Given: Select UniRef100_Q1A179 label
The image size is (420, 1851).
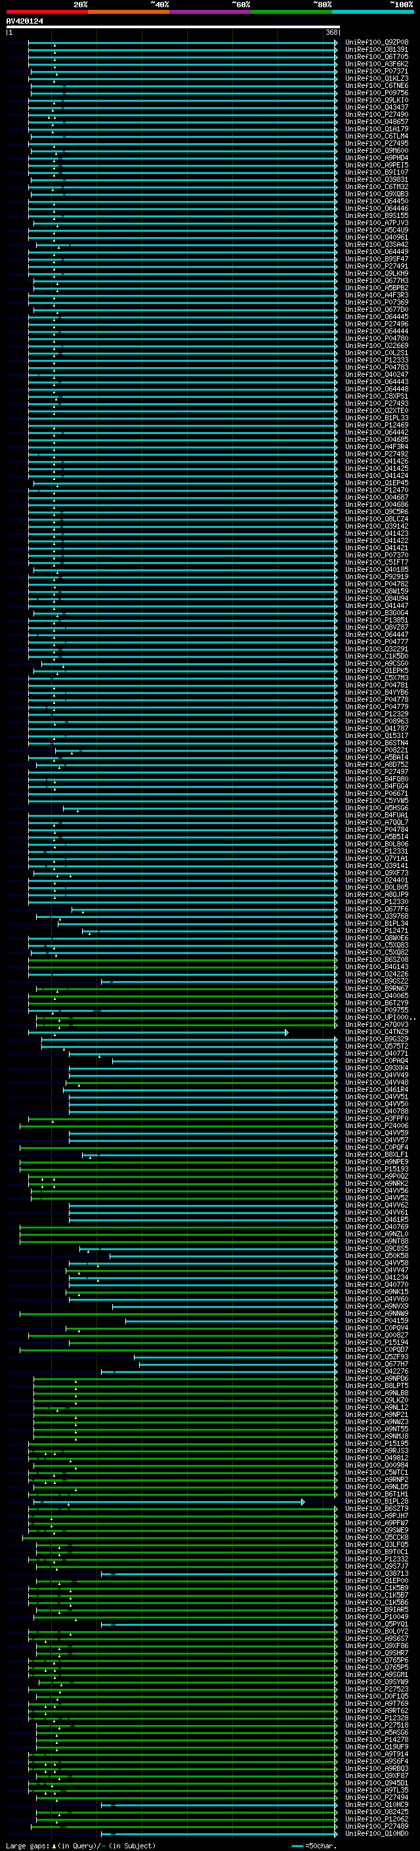Looking at the screenshot, I should [376, 129].
